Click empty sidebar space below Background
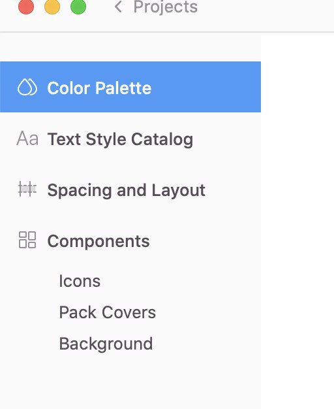The width and height of the screenshot is (334, 409). [x=130, y=382]
